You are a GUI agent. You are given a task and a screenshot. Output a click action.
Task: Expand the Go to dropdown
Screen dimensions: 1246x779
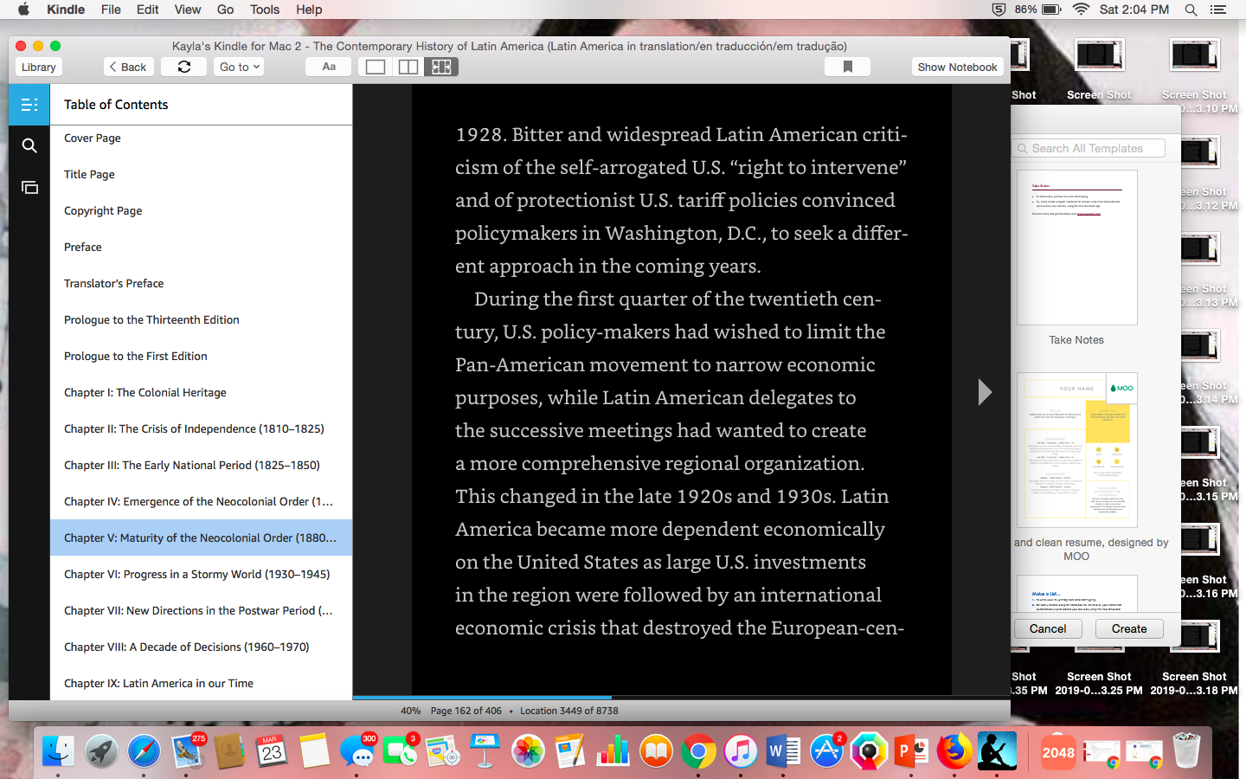click(239, 67)
